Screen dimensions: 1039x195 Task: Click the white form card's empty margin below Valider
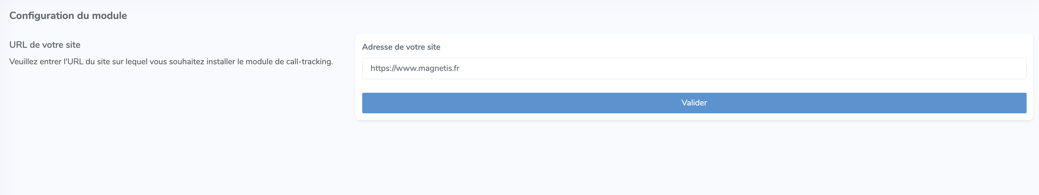pos(694,116)
